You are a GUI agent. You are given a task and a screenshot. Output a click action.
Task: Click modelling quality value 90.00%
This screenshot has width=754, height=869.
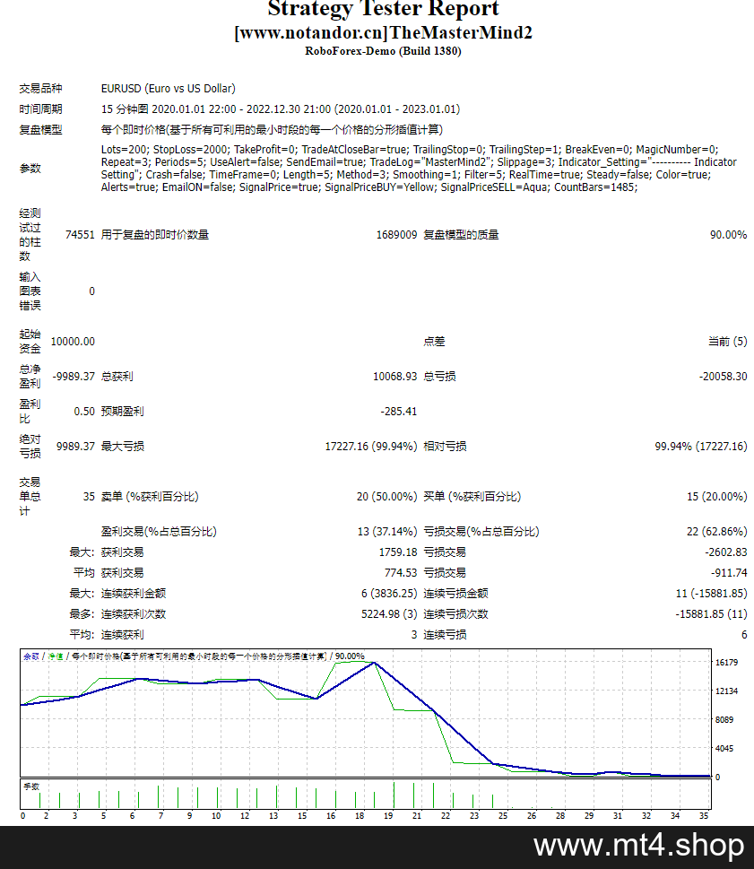(729, 235)
